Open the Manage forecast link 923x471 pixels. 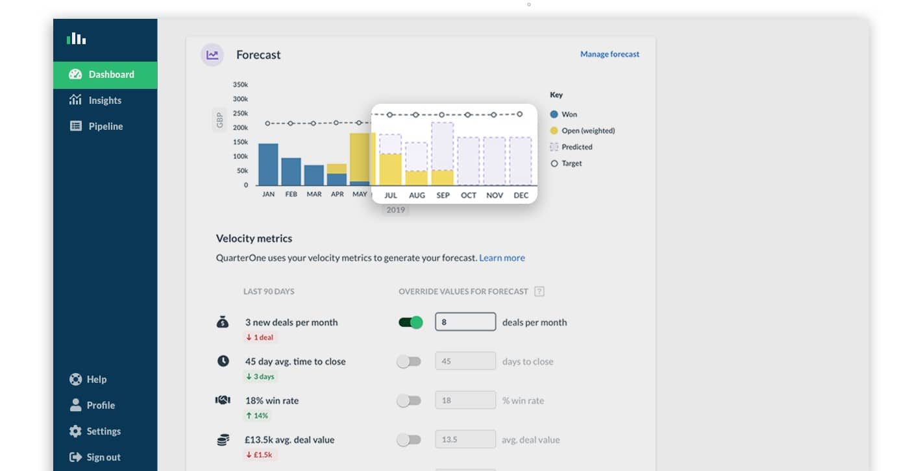tap(609, 54)
